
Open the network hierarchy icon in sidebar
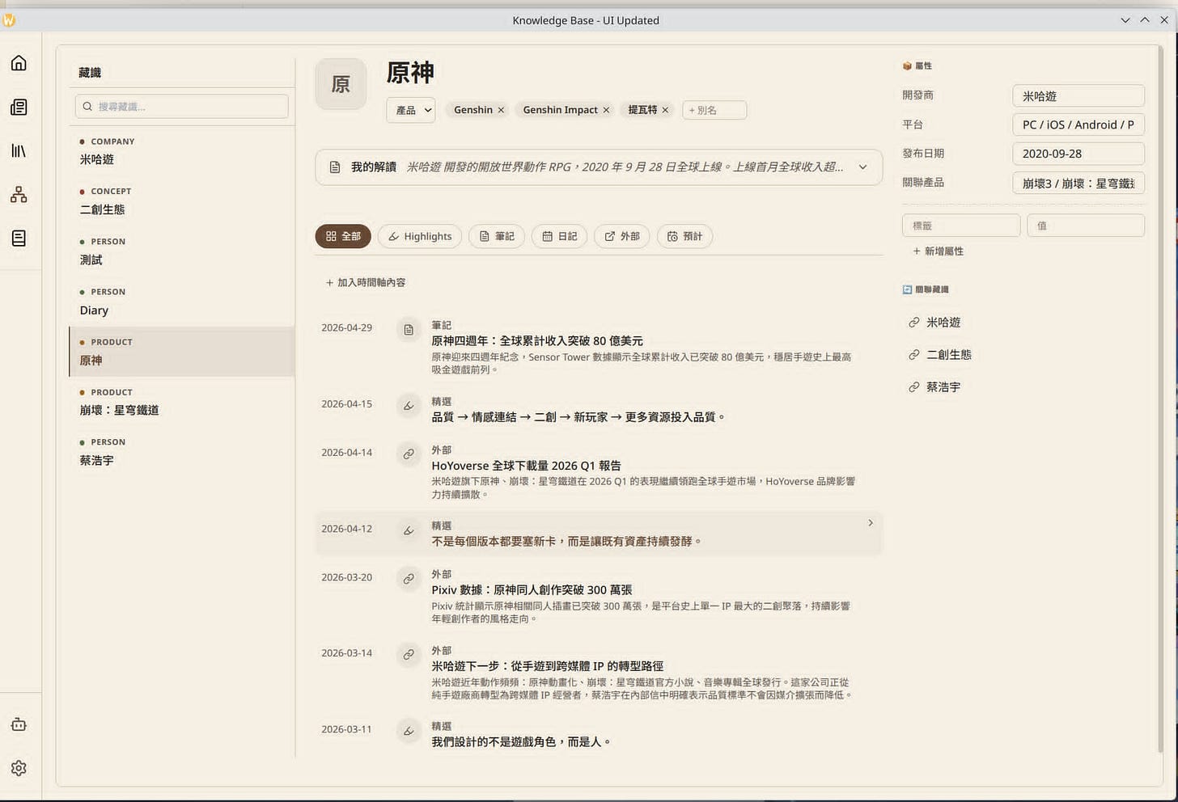point(19,194)
